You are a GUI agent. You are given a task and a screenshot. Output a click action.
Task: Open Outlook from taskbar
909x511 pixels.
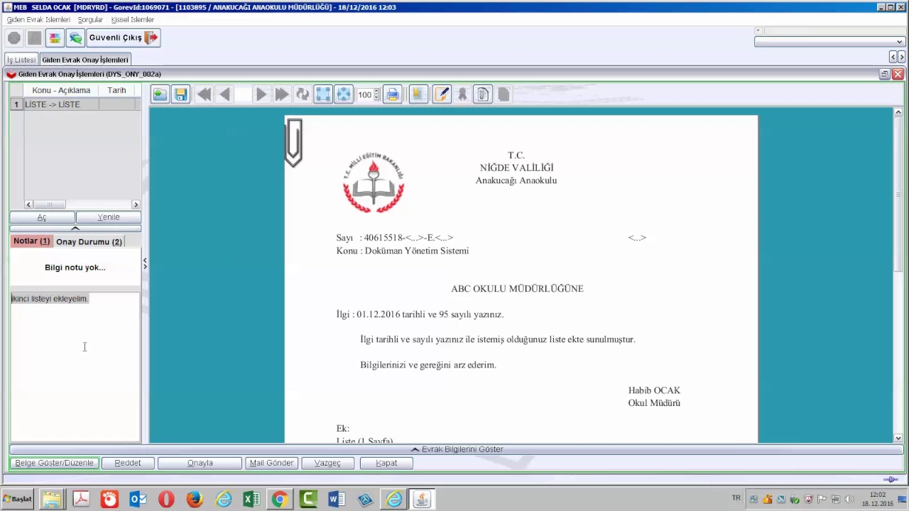click(x=138, y=500)
